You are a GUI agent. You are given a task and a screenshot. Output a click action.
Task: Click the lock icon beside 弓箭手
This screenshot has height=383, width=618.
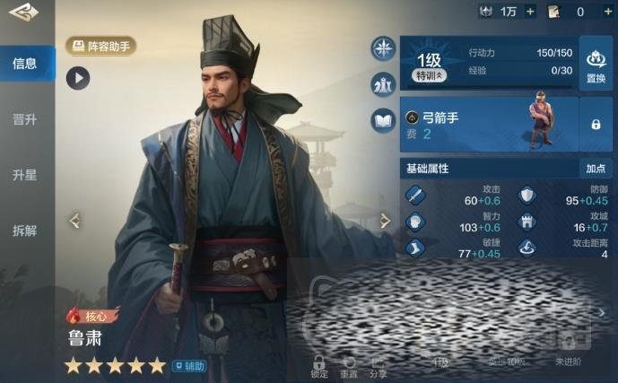[596, 125]
